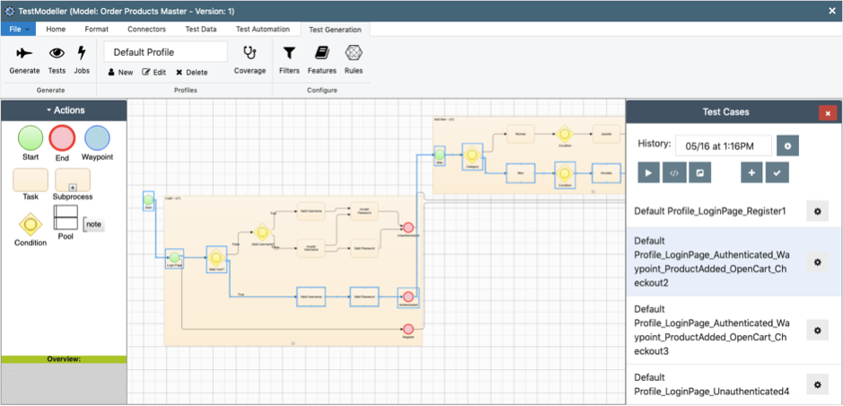Image resolution: width=843 pixels, height=406 pixels.
Task: Select the Default Profile field
Action: [x=165, y=52]
